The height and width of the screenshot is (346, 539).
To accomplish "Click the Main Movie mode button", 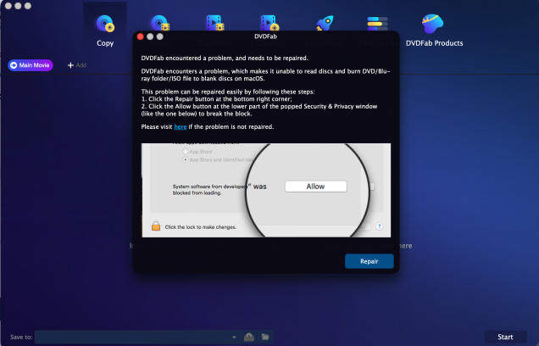I will (x=31, y=65).
